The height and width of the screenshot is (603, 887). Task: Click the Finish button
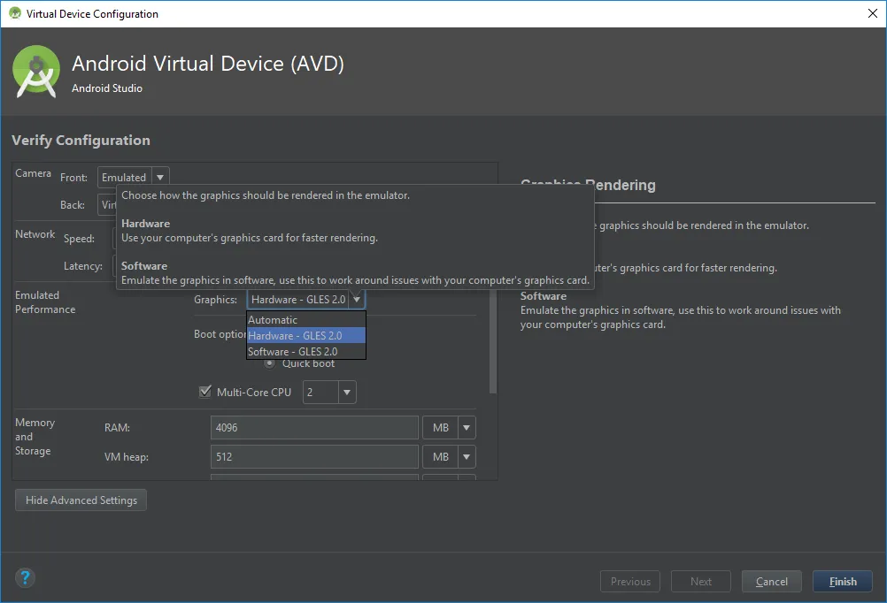pyautogui.click(x=843, y=581)
